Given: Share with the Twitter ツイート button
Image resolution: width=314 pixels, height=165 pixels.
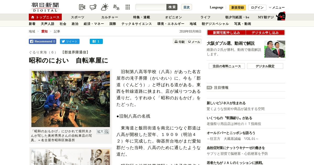Looking at the screenshot, I should (70, 41).
